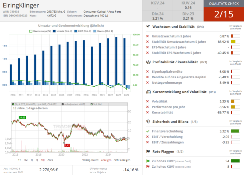Click the red X beside Stabilität Umsatzwachstum 5 Jahre
This screenshot has width=244, height=175.
pyautogui.click(x=147, y=41)
